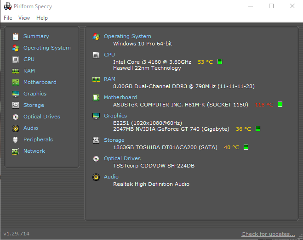Open the View menu
303x240 pixels.
[x=24, y=18]
